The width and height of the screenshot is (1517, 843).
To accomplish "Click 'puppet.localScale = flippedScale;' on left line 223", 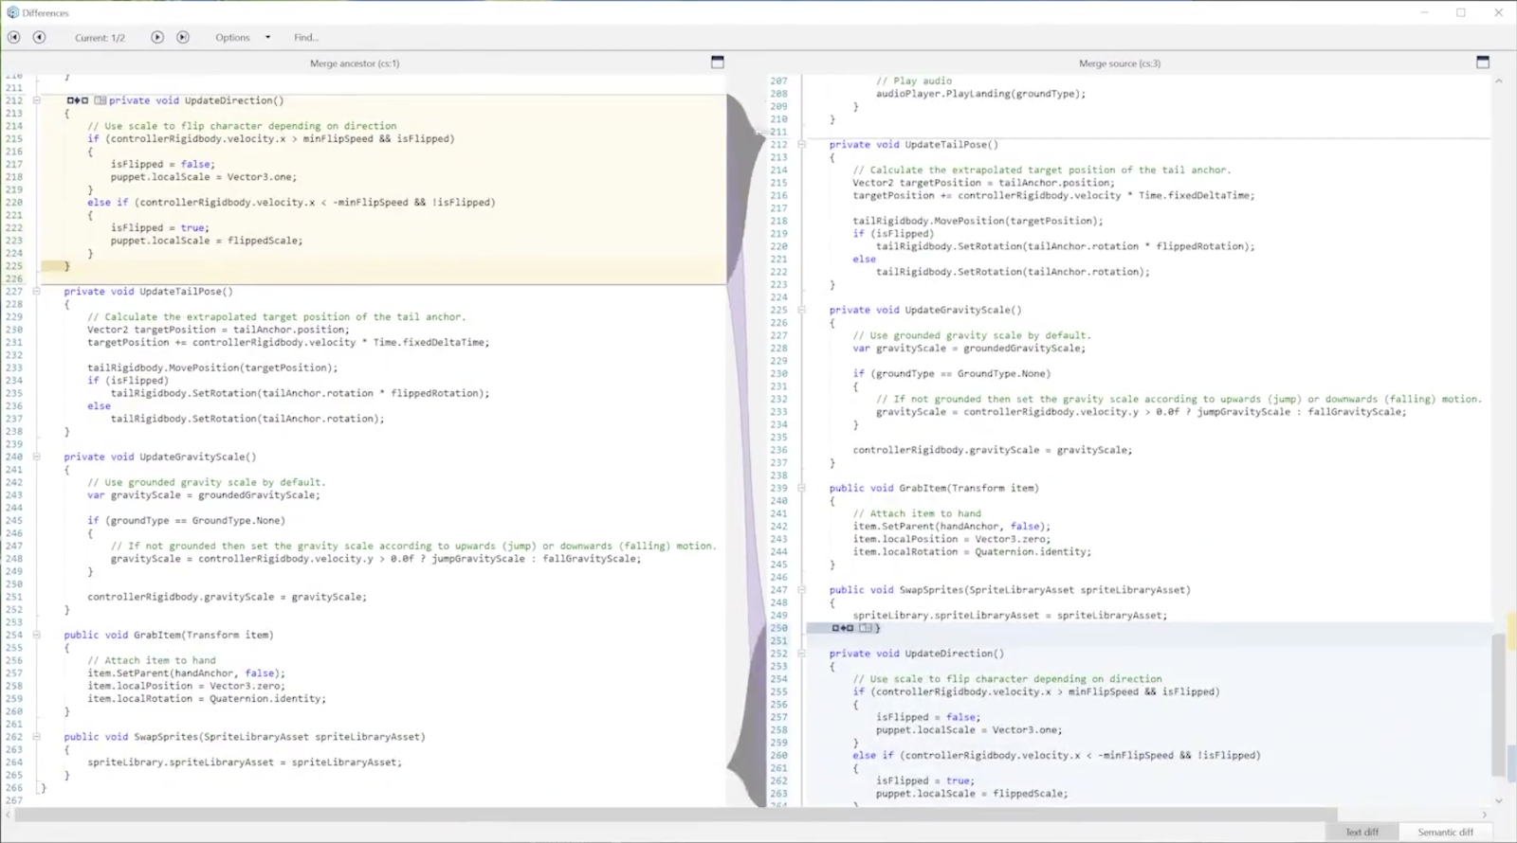I will point(207,241).
